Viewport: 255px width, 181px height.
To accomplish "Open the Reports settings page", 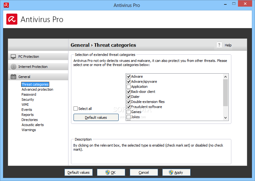I will [27, 115].
